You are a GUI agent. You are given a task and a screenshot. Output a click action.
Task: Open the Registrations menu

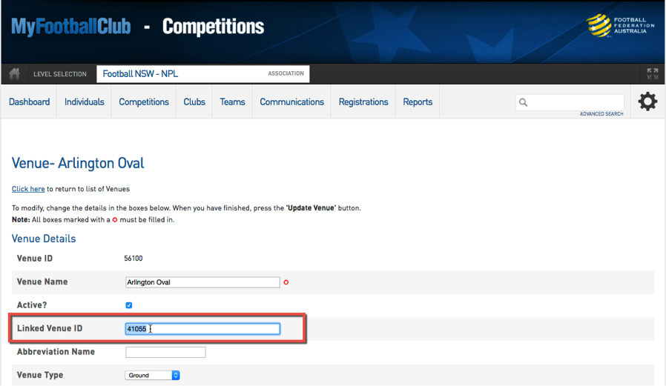click(363, 102)
